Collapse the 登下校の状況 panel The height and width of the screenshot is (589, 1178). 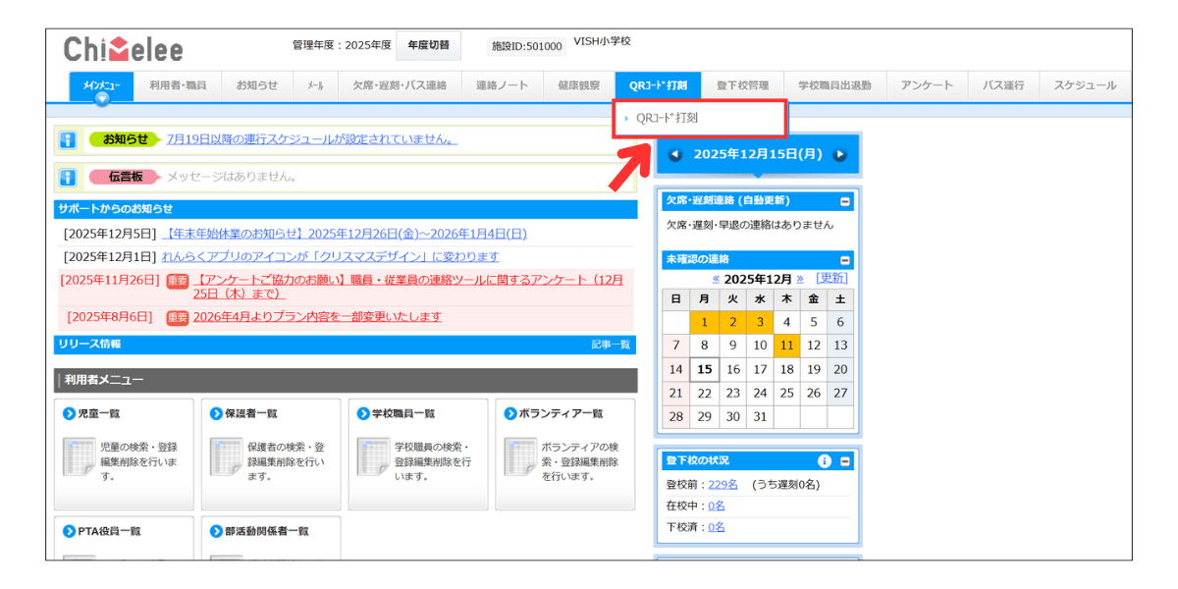point(845,460)
